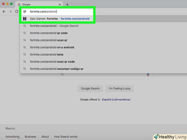
Task: Click magnifier icon beside 'qr code' suggestion
Action: (x=25, y=33)
